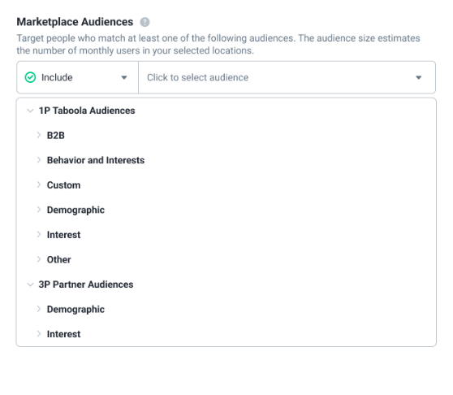Image resolution: width=453 pixels, height=395 pixels.
Task: Open the Include dropdown arrow
Action: 124,77
